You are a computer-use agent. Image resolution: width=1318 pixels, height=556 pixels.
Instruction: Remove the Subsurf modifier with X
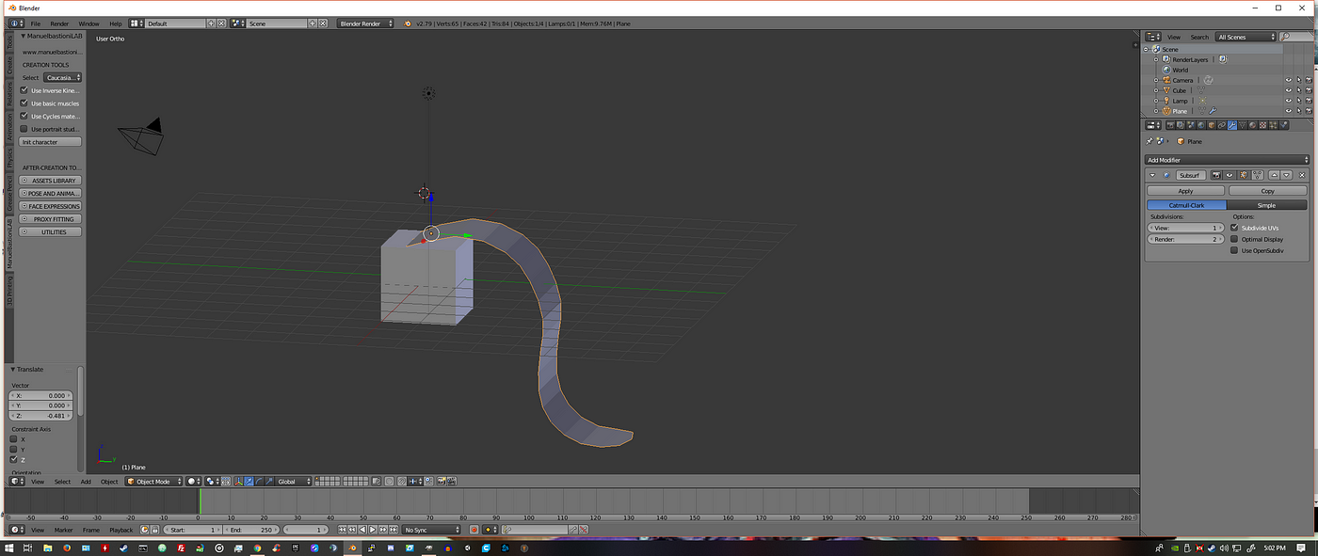pyautogui.click(x=1302, y=175)
